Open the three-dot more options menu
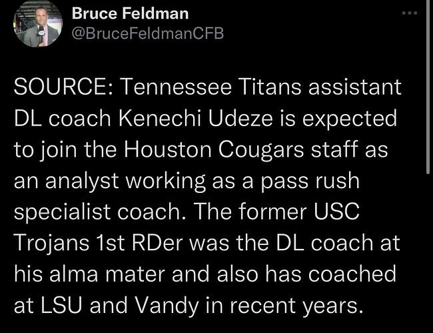433x333 pixels. click(x=410, y=13)
